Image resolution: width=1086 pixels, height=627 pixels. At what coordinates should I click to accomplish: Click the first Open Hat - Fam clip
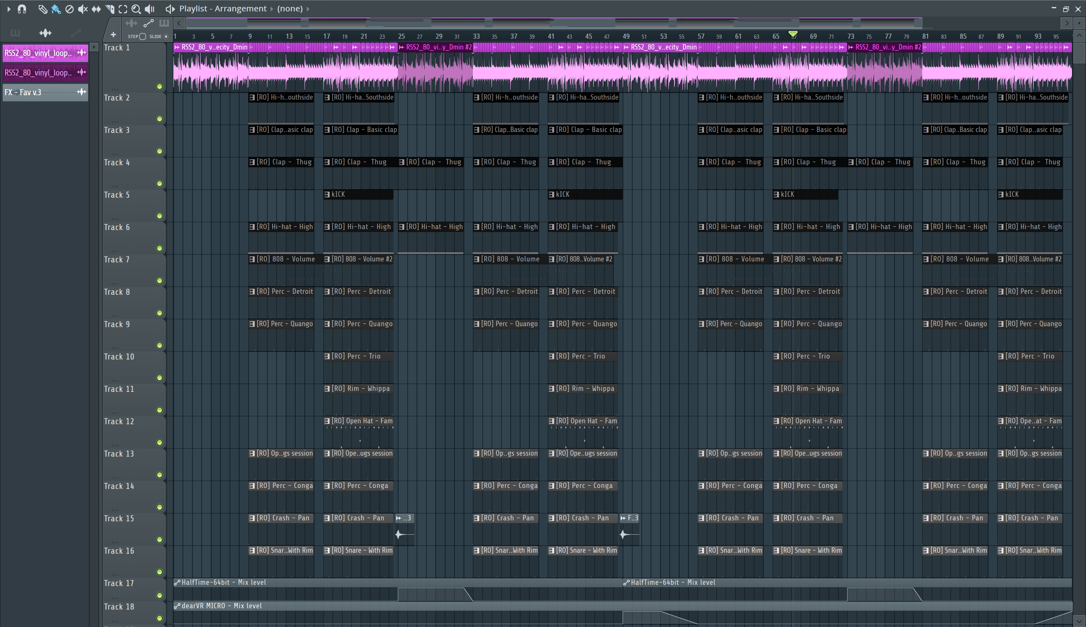pyautogui.click(x=358, y=432)
